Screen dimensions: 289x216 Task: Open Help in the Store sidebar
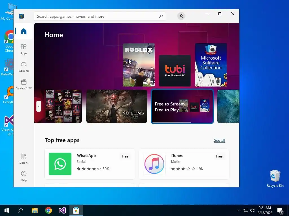[24, 176]
